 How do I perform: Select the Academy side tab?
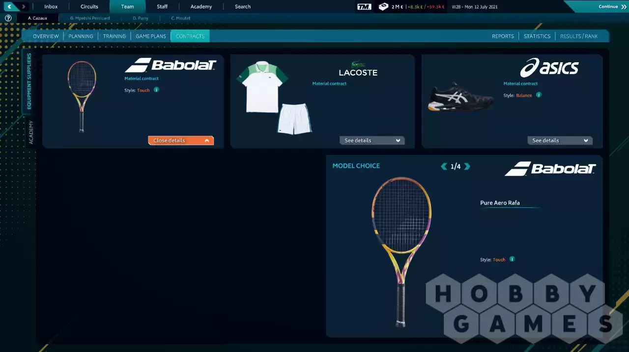(x=31, y=132)
